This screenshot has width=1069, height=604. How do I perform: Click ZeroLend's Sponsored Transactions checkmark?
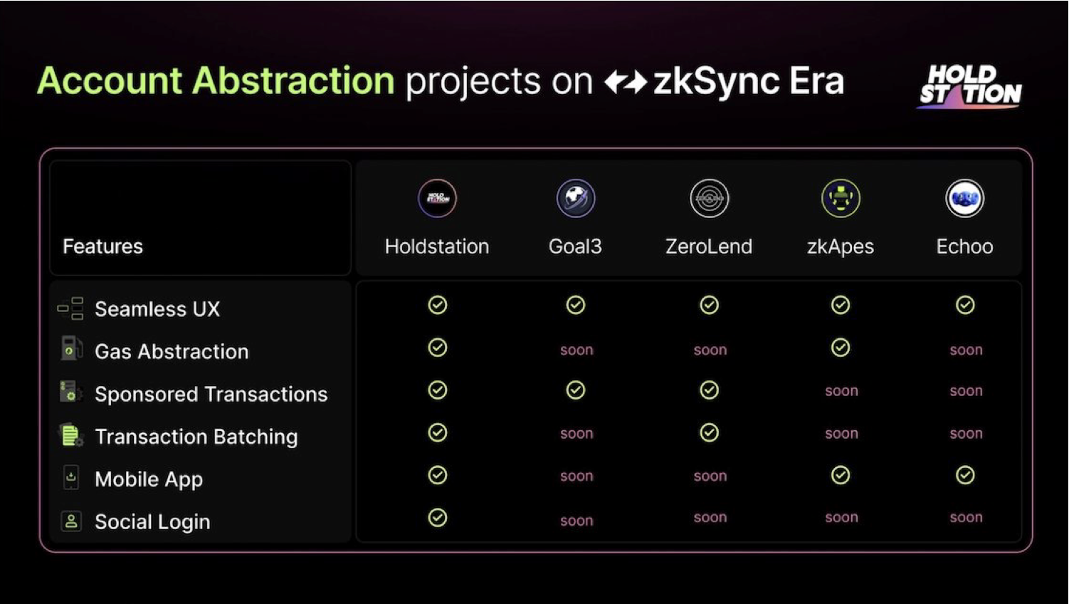click(710, 390)
